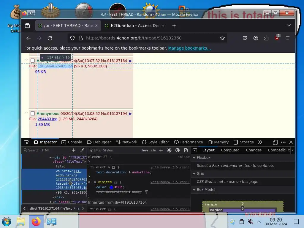The height and width of the screenshot is (228, 304).
Task: Expand text-decoration underline shorthand
Action: pos(130,172)
